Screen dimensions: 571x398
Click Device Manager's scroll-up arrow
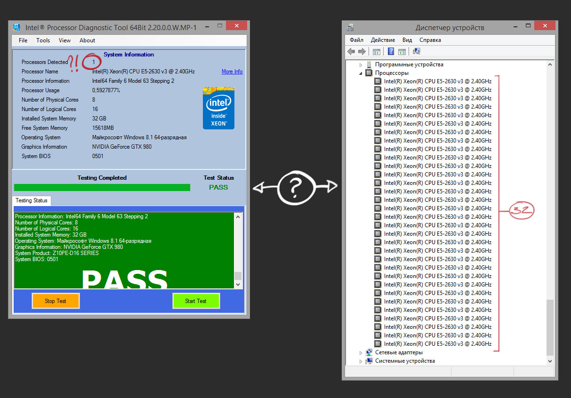coord(550,64)
